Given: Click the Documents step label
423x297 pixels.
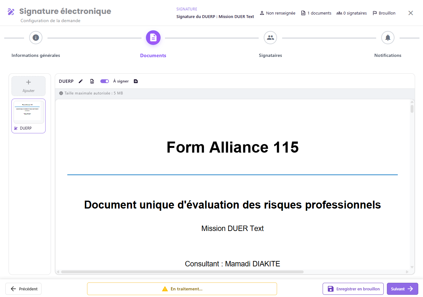Looking at the screenshot, I should 153,56.
